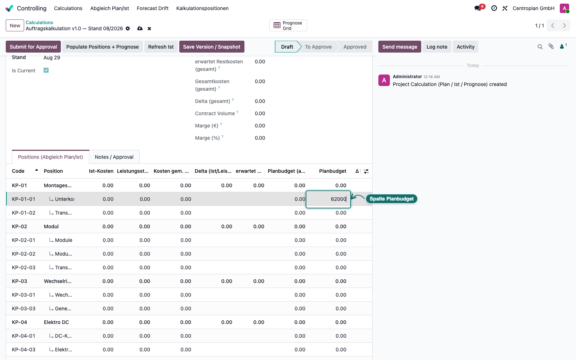Click Save Version / Snapshot button
This screenshot has width=576, height=360.
click(x=212, y=47)
